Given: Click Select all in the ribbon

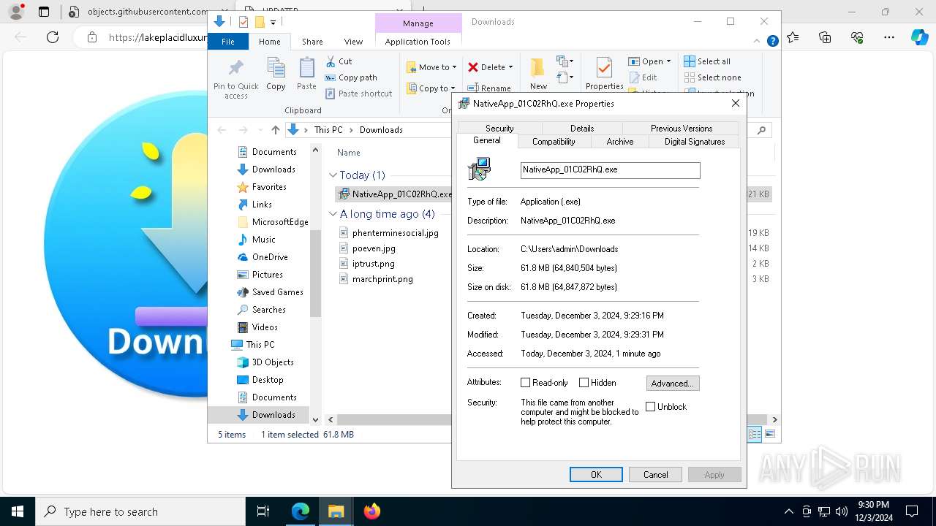Looking at the screenshot, I should pos(707,61).
